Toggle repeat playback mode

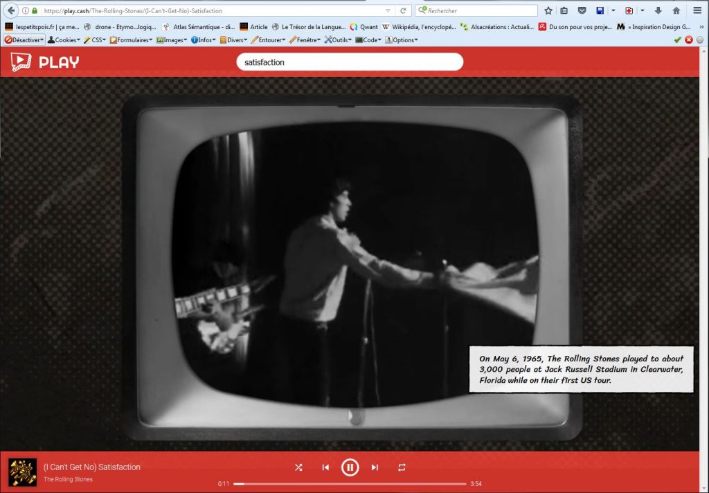(402, 467)
